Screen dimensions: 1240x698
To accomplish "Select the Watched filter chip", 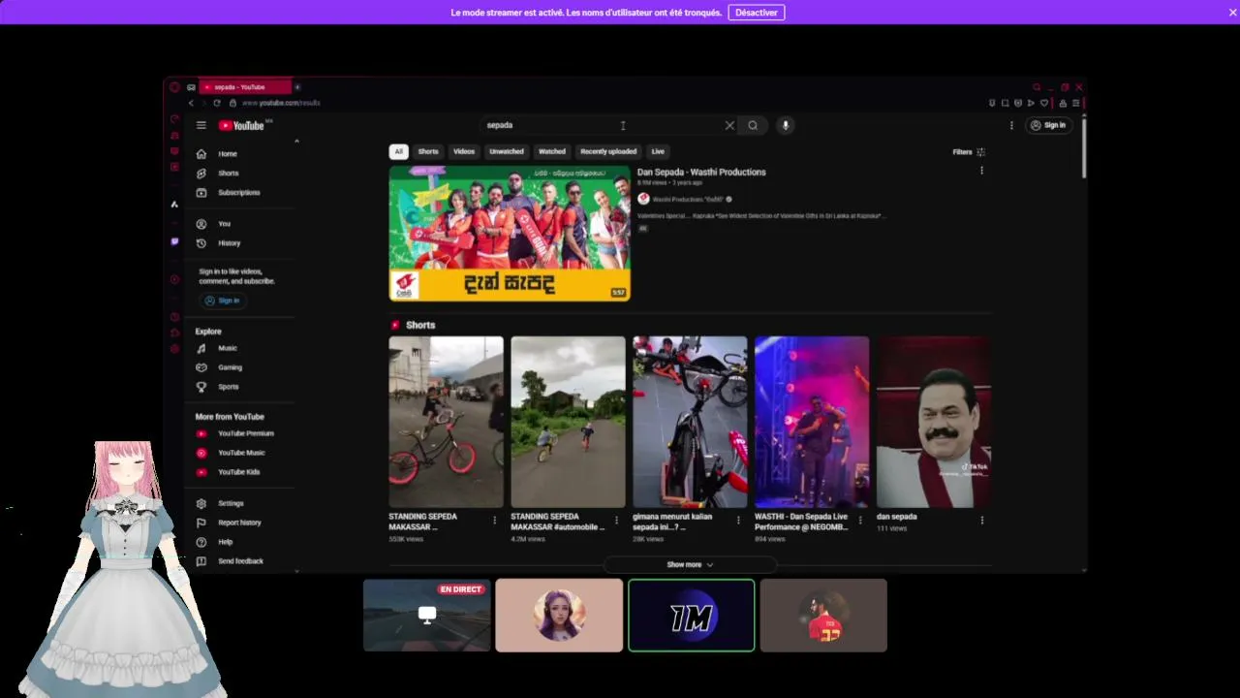I will click(552, 151).
